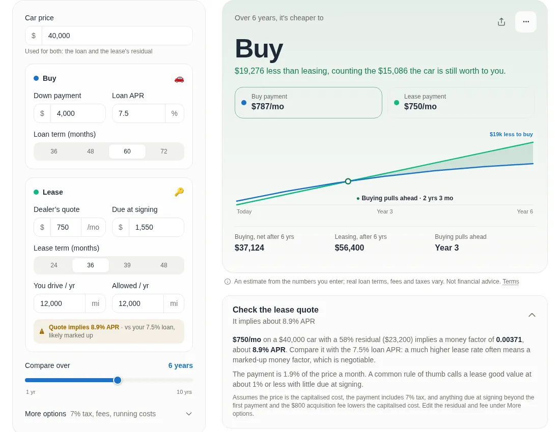This screenshot has height=432, width=560.
Task: Select 39-month lease term
Action: tap(127, 265)
